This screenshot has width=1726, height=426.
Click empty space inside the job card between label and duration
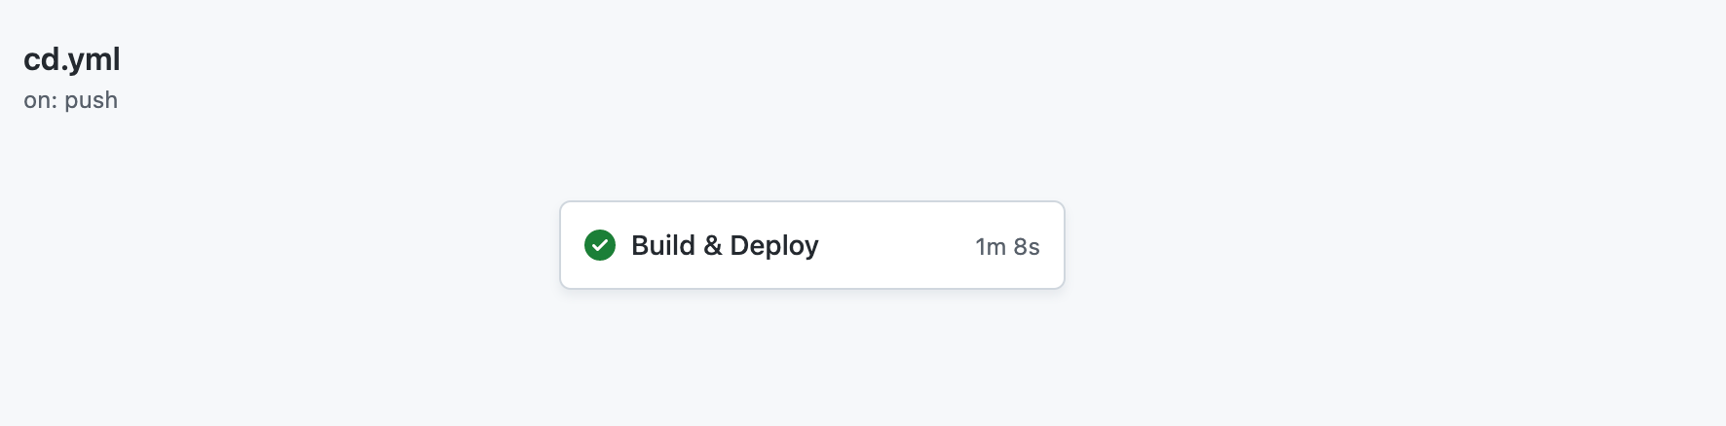896,245
